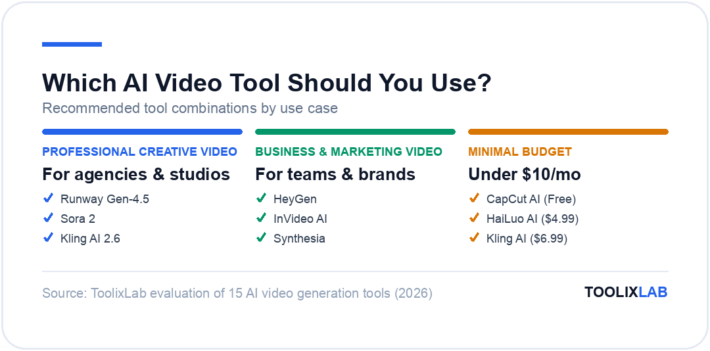Click the MINIMAL BUDGET heading
The width and height of the screenshot is (710, 351).
click(520, 152)
